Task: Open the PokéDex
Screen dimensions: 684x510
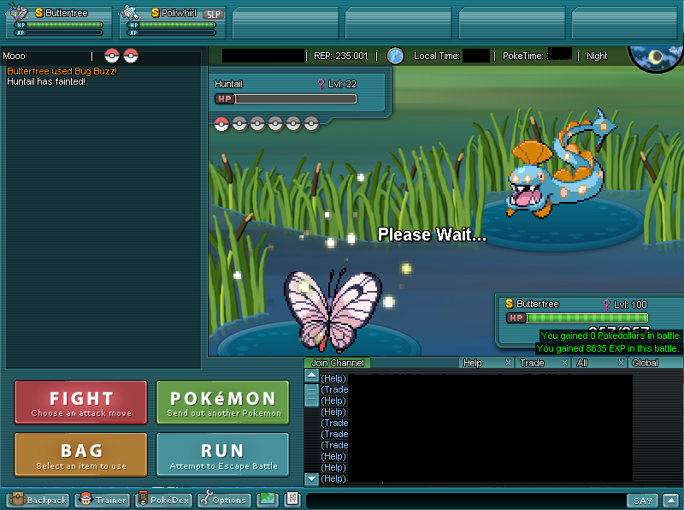Action: pyautogui.click(x=163, y=500)
